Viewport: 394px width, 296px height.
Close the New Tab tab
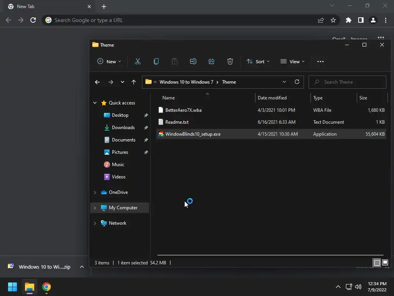pyautogui.click(x=89, y=7)
